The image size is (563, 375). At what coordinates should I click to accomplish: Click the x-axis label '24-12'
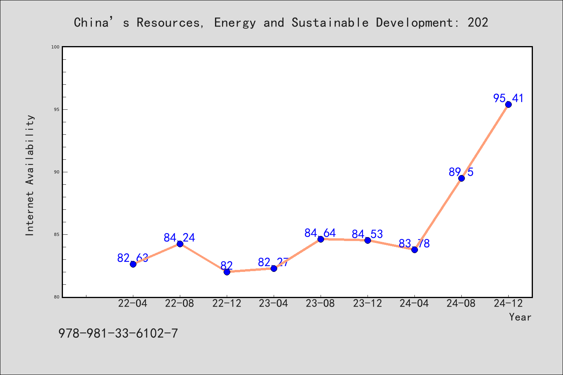tap(508, 304)
